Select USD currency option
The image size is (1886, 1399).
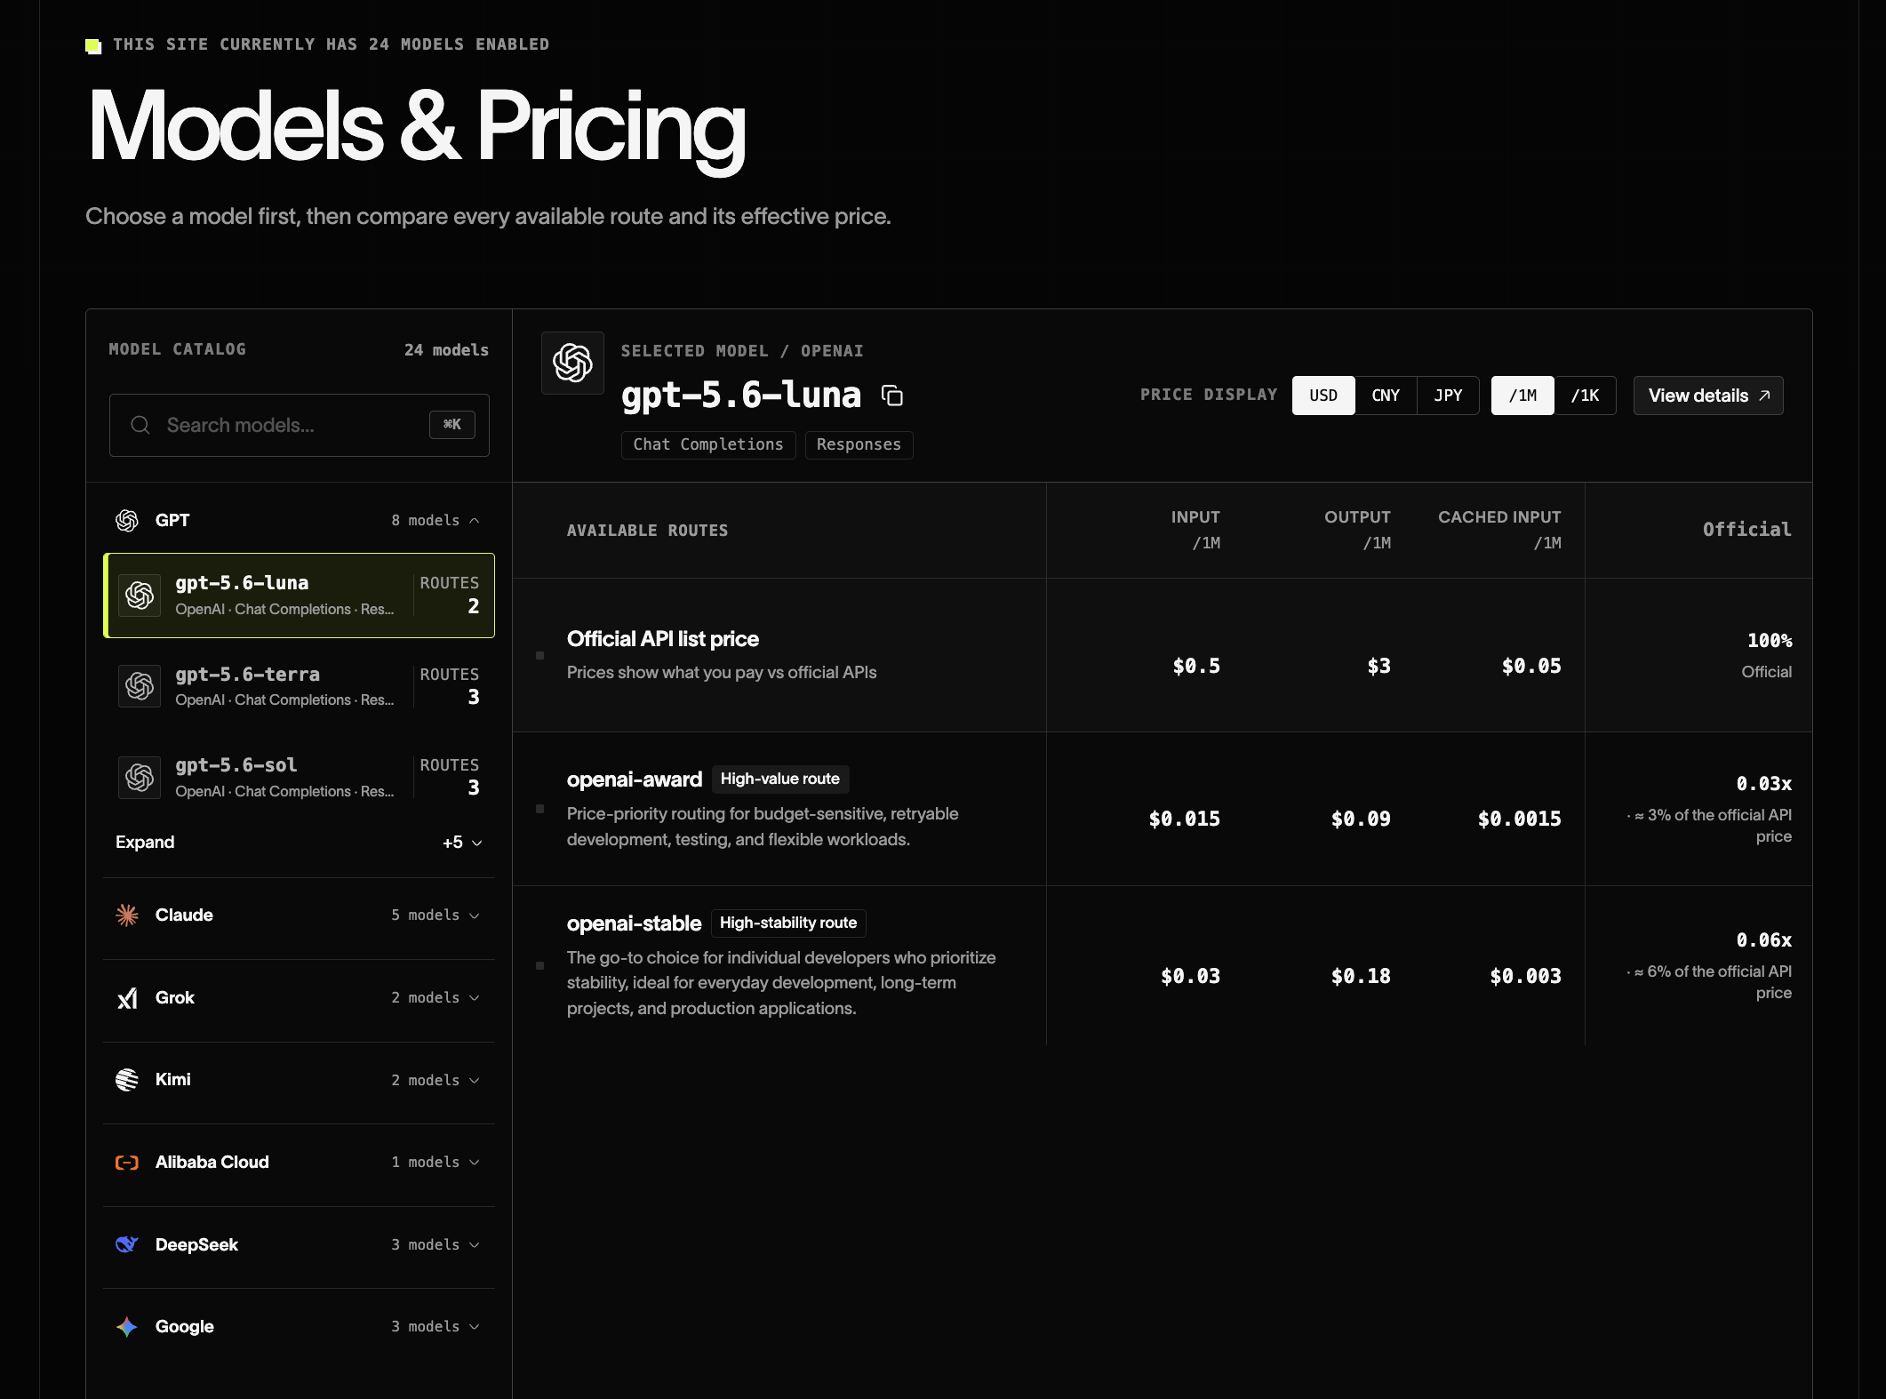(x=1323, y=396)
